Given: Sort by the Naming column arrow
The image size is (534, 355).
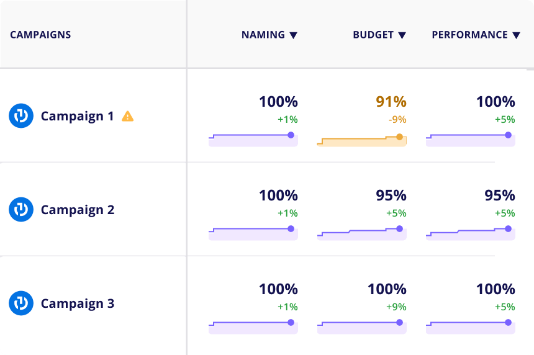Looking at the screenshot, I should click(294, 35).
